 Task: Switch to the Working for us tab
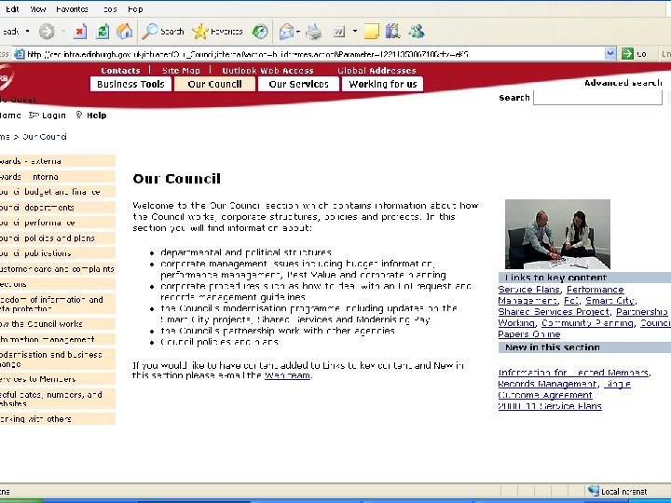(383, 84)
